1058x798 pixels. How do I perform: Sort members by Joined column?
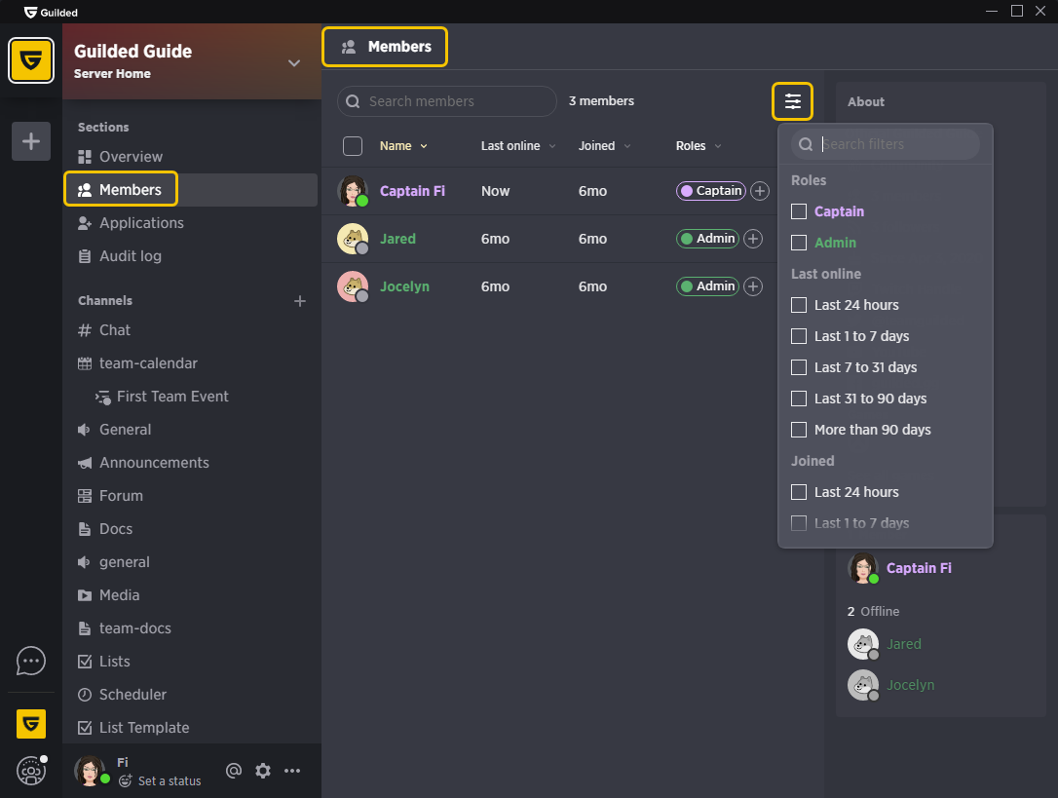point(605,146)
